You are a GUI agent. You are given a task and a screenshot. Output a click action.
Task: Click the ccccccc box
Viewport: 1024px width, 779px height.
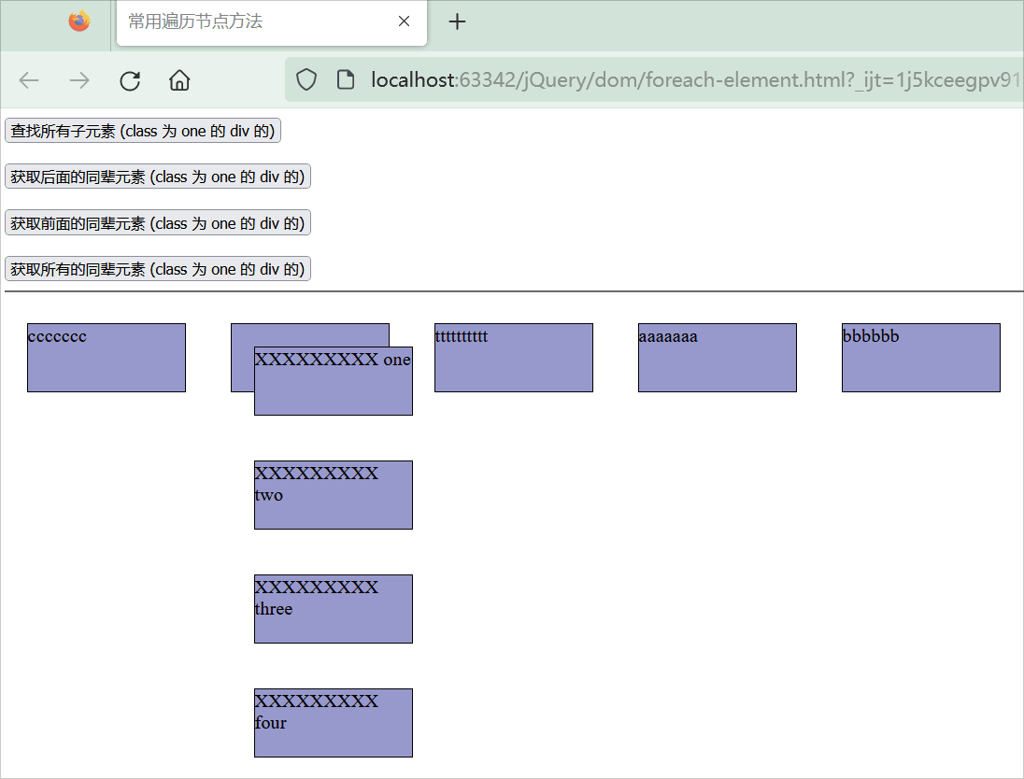[107, 358]
